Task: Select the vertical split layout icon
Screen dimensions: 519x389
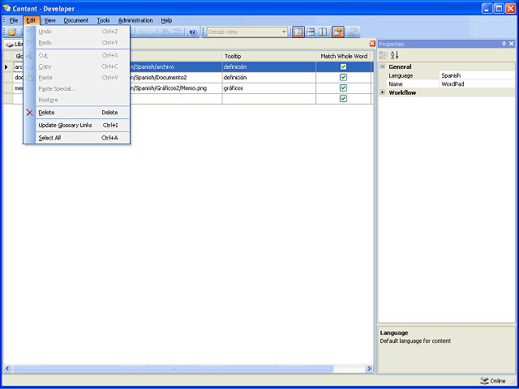Action: pyautogui.click(x=323, y=32)
